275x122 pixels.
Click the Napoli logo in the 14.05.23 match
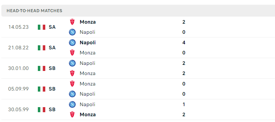coord(72,32)
